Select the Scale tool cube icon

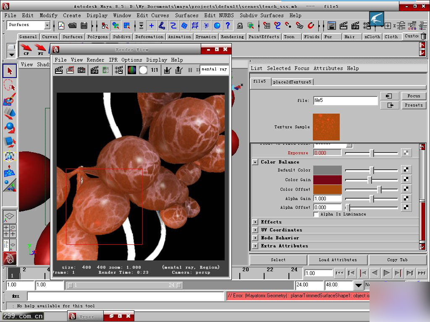coord(9,142)
